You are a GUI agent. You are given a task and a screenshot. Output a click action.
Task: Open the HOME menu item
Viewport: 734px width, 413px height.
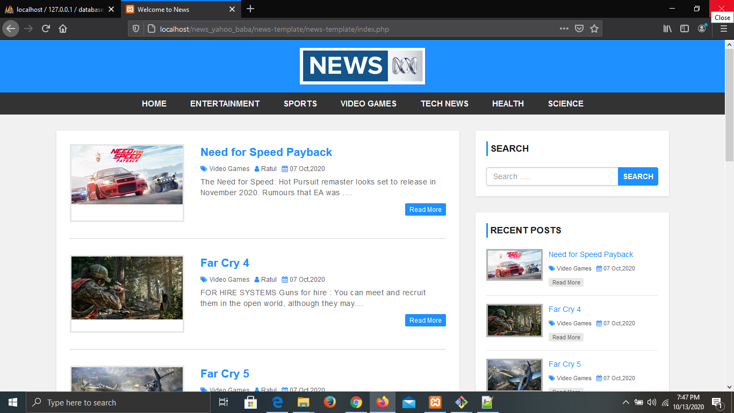click(154, 104)
